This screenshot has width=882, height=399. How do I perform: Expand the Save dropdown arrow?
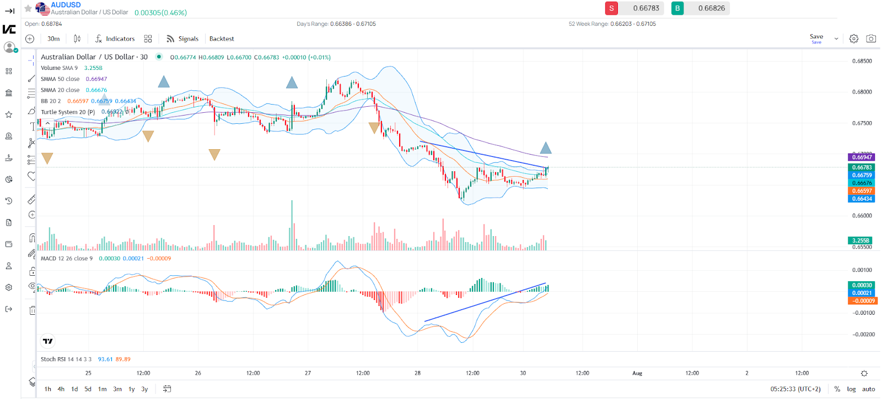pos(836,39)
